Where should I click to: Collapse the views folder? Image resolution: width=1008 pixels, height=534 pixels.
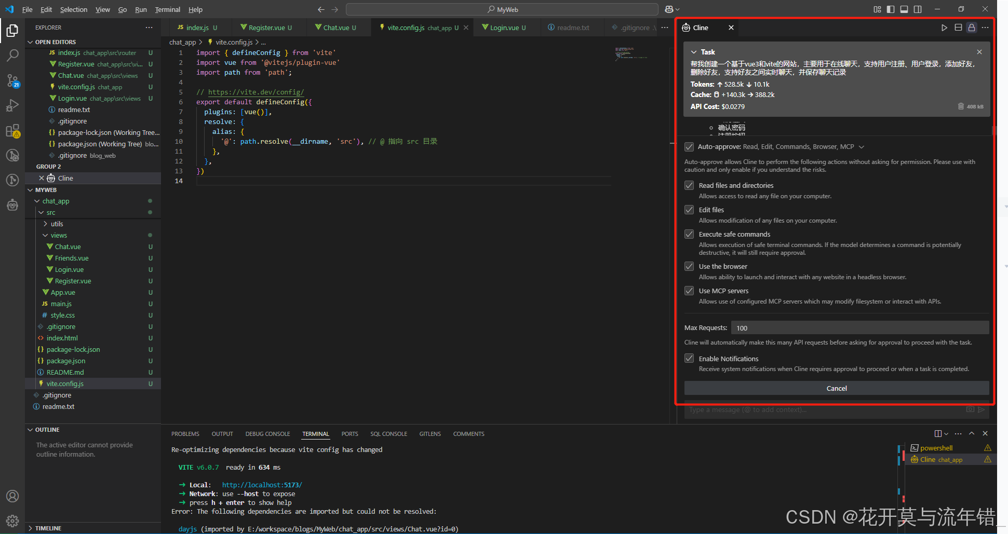(45, 235)
